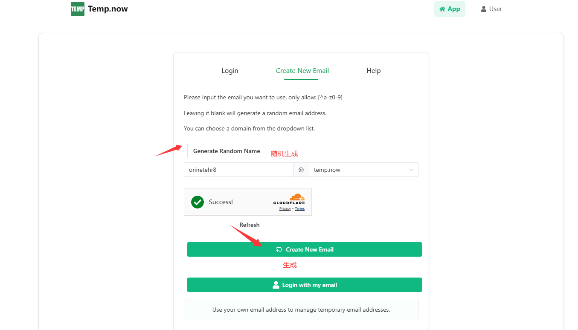The height and width of the screenshot is (330, 578).
Task: Select the Create New Email tab
Action: pyautogui.click(x=302, y=71)
